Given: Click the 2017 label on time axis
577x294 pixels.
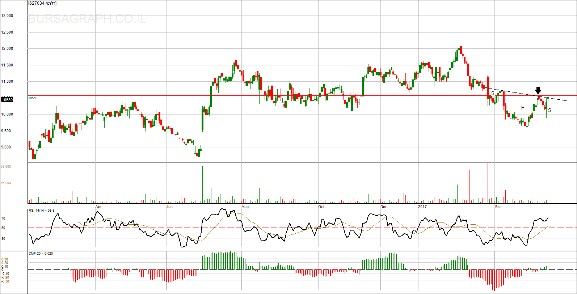Looking at the screenshot, I should pyautogui.click(x=422, y=207).
